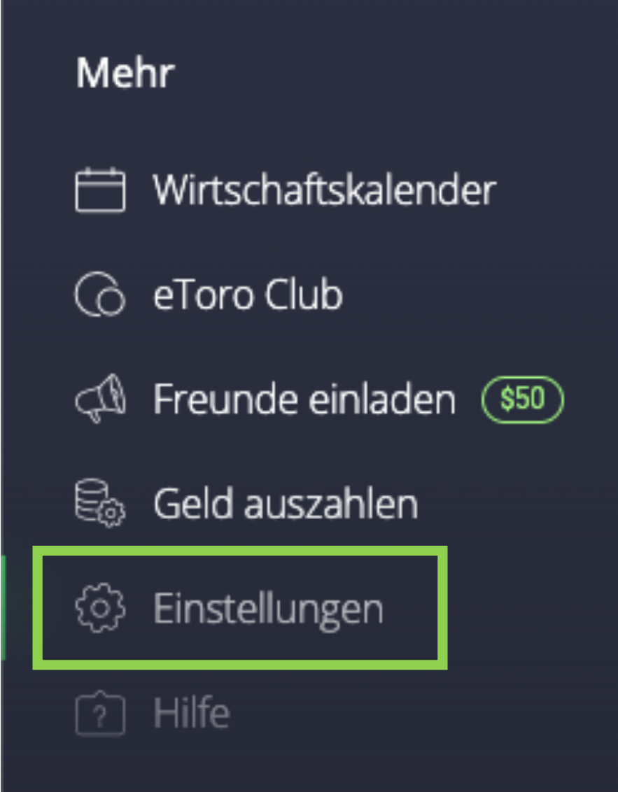Click the text label eToro Club
Viewport: 618px width, 792px height.
(248, 295)
